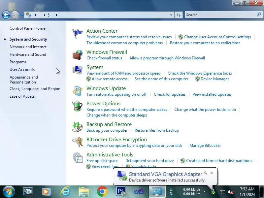Select Hardware and Sound category
The height and width of the screenshot is (198, 264).
pos(28,54)
